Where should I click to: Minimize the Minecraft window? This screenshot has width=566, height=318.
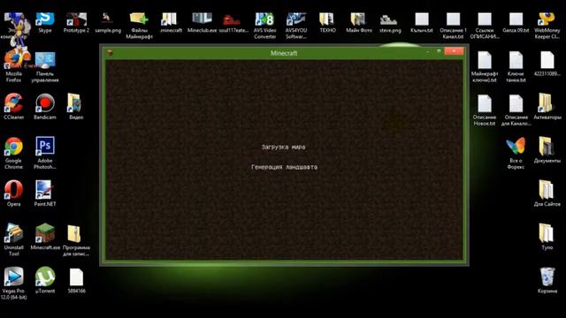point(428,51)
